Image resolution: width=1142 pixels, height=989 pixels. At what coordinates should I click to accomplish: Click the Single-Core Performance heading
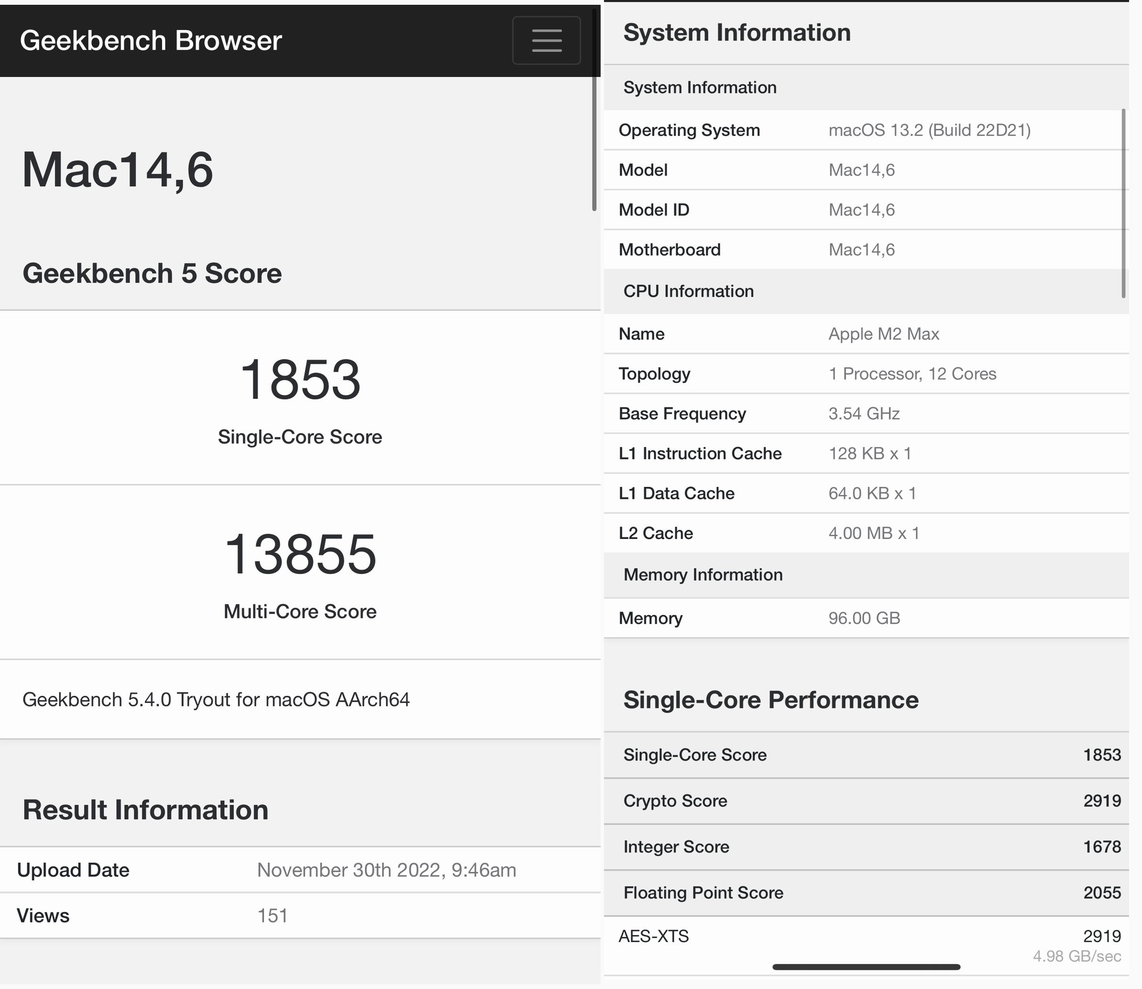[x=771, y=700]
